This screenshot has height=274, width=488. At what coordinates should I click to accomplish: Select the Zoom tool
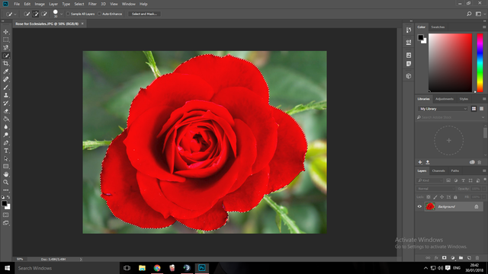click(x=6, y=183)
